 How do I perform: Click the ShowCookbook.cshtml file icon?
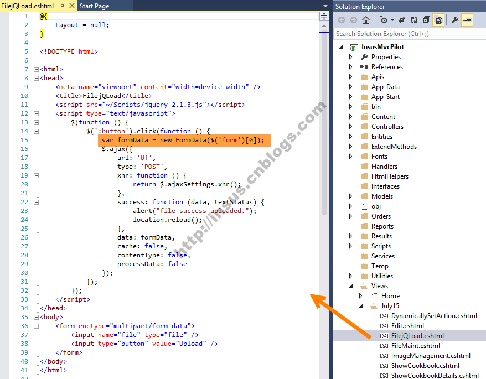tap(384, 366)
